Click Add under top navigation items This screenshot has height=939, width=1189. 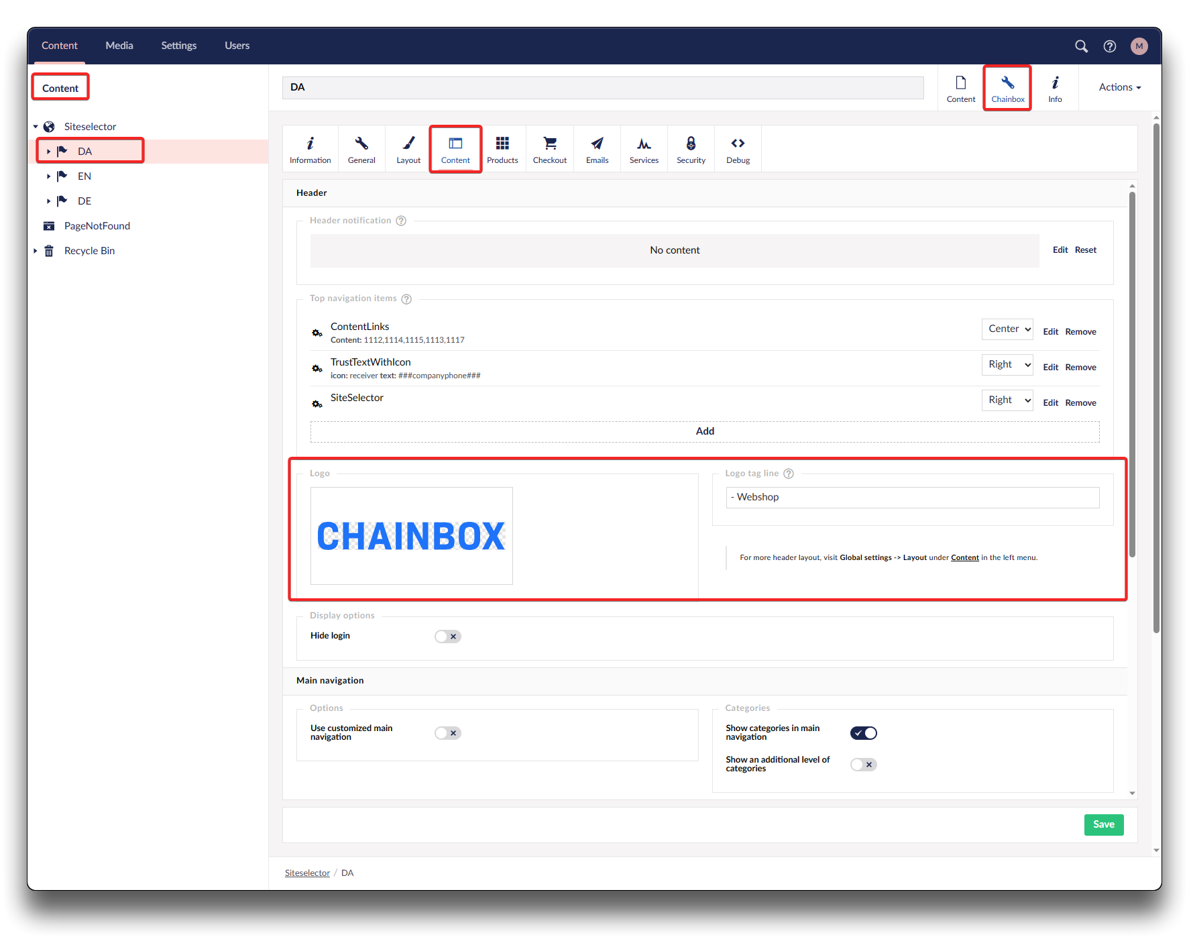[x=704, y=431]
